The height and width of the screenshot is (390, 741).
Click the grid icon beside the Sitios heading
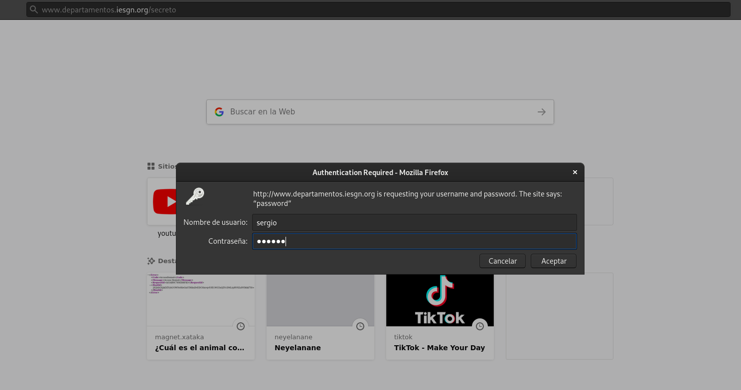pyautogui.click(x=151, y=166)
